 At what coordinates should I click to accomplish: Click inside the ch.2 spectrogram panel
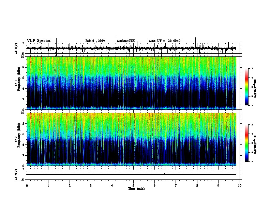[131, 139]
